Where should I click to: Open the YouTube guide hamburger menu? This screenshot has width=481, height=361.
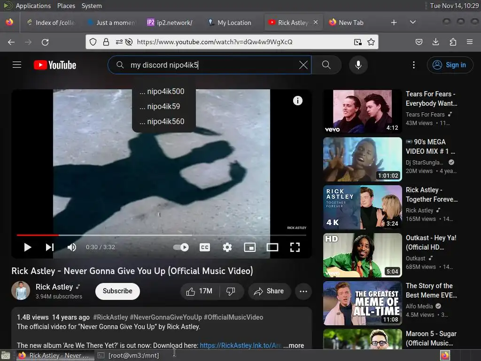click(x=17, y=65)
